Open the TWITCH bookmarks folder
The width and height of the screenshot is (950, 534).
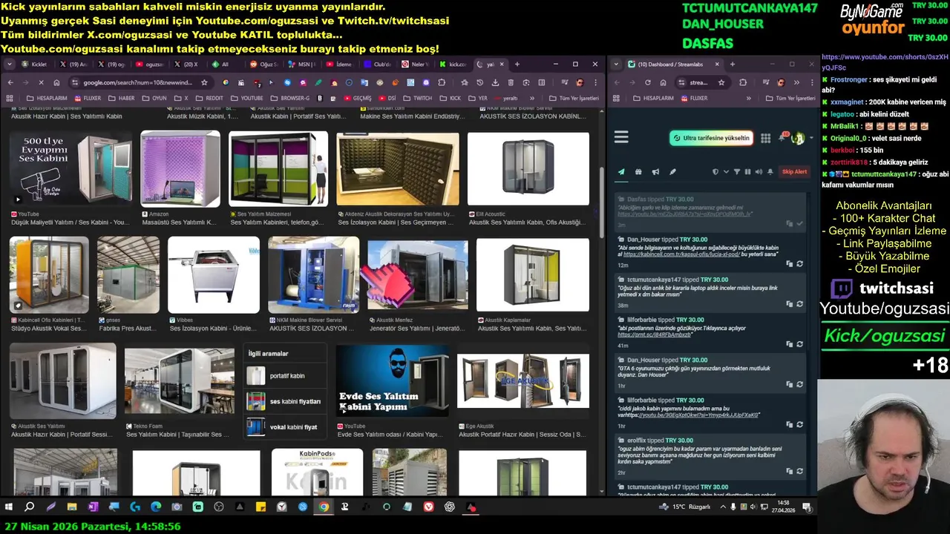click(x=418, y=98)
